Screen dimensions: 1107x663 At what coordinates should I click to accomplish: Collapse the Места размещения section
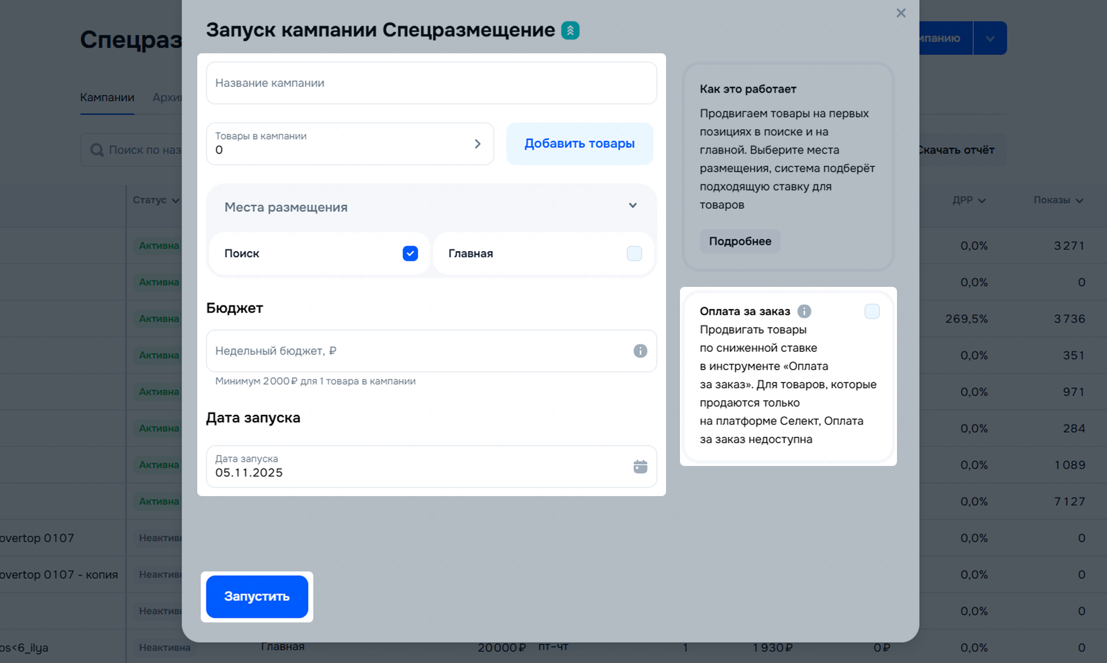click(632, 206)
